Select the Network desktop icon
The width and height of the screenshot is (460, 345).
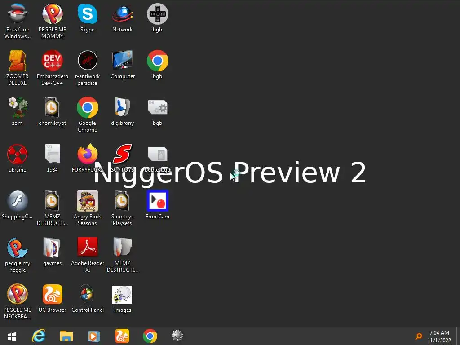coord(122,18)
